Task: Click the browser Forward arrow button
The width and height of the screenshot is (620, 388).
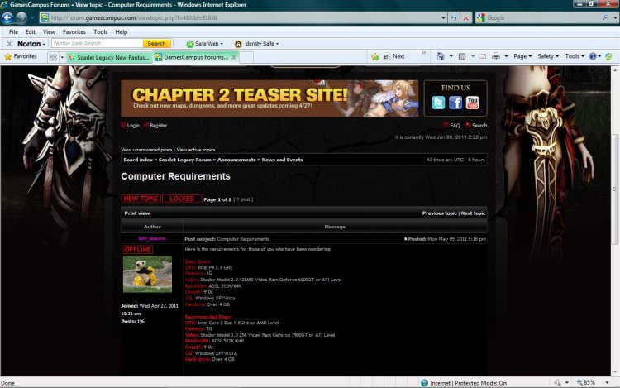Action: pos(21,18)
